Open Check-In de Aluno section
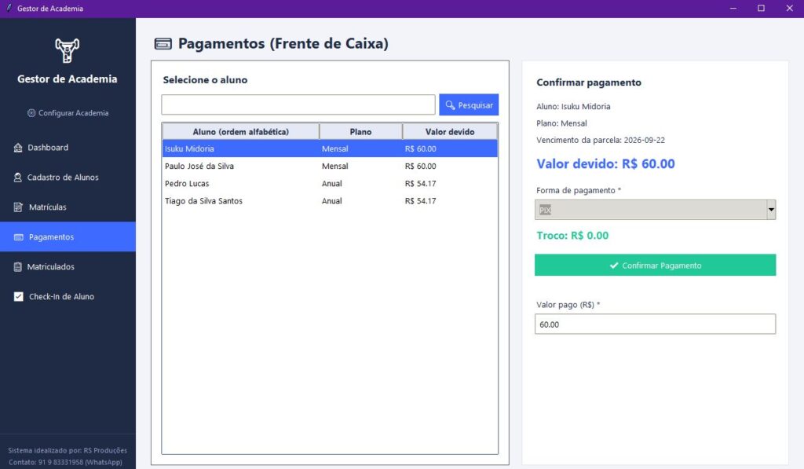Image resolution: width=804 pixels, height=469 pixels. (x=68, y=297)
